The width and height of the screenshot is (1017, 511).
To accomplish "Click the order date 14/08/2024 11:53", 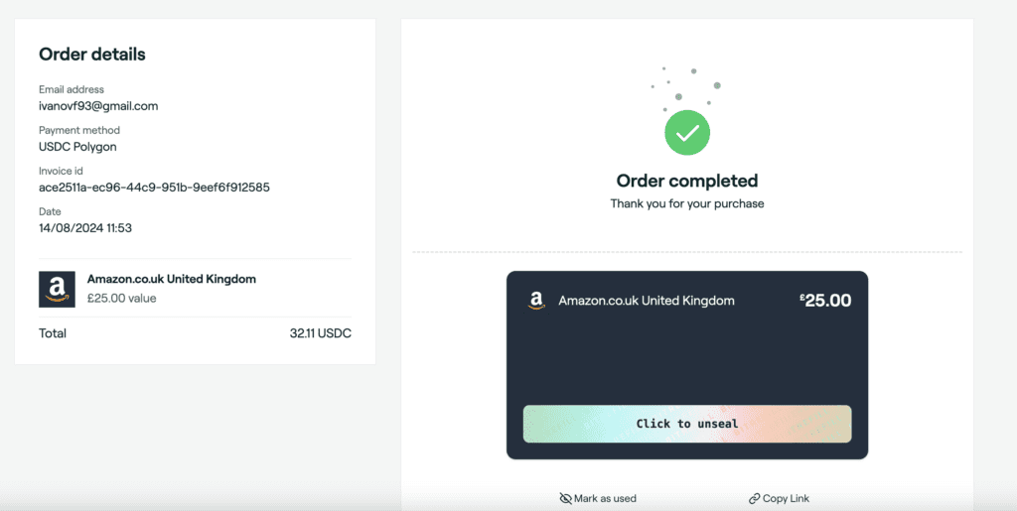I will (x=85, y=228).
